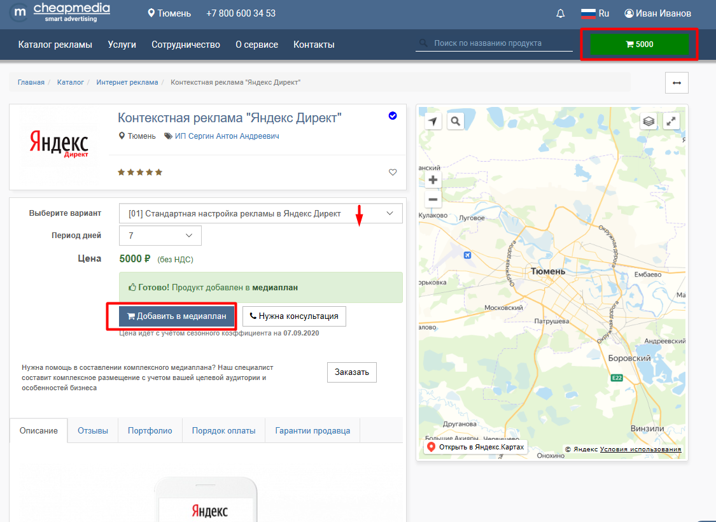Image resolution: width=716 pixels, height=522 pixels.
Task: Click the Тюмень city label on map
Action: [x=548, y=271]
